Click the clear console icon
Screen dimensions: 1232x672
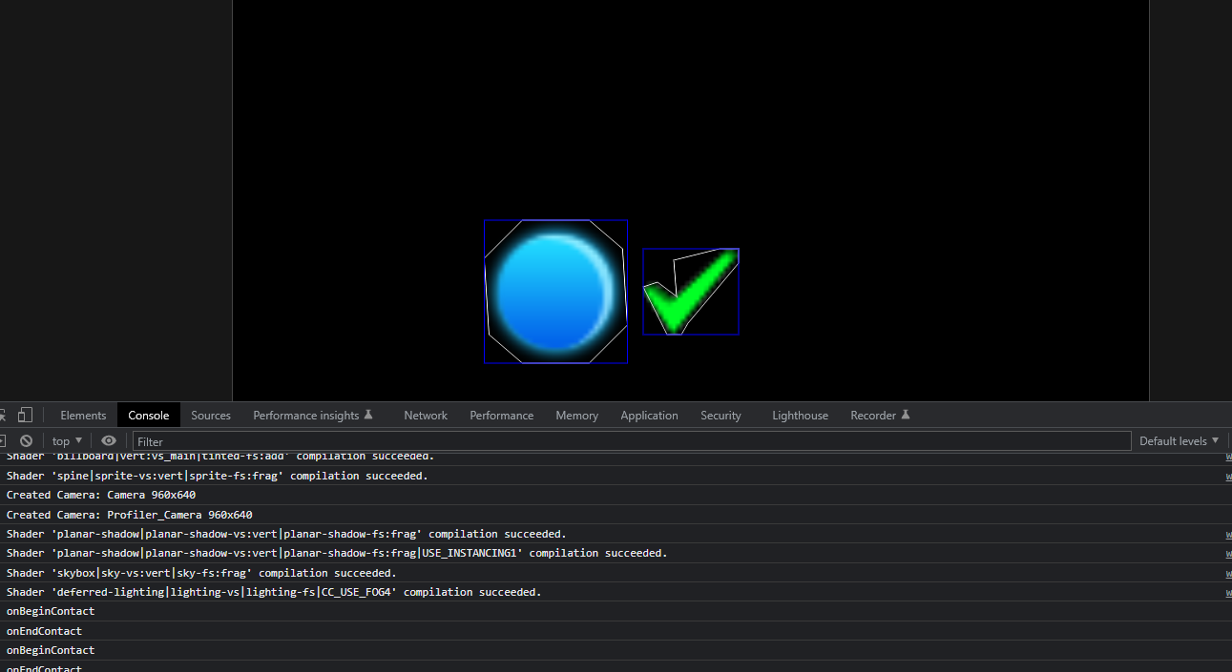tap(27, 441)
